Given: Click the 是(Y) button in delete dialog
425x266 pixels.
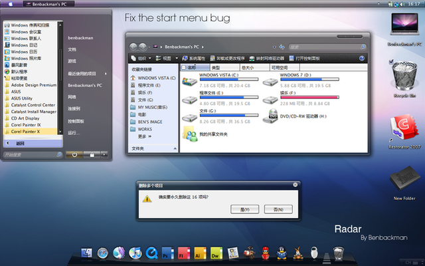Looking at the screenshot, I should pos(245,209).
